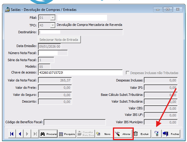Click the Chave de acesso field

(80, 73)
